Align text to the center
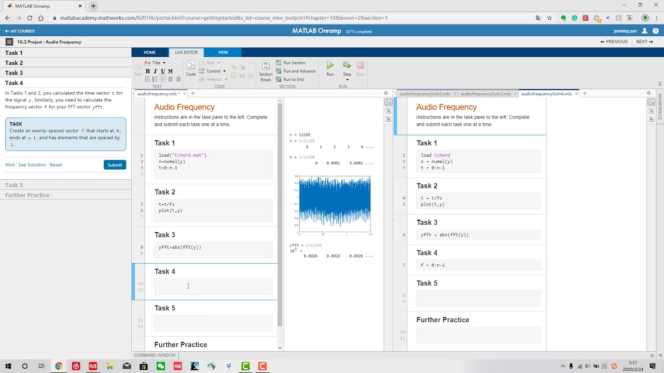 click(x=171, y=79)
